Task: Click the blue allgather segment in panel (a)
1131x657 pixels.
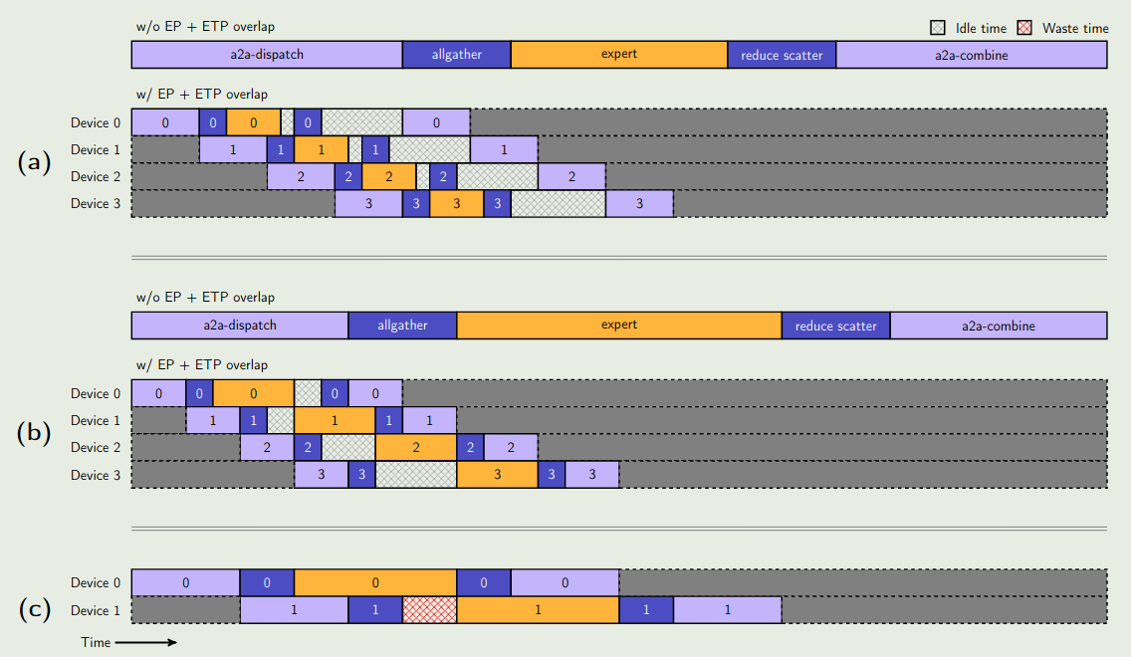Action: (x=456, y=54)
